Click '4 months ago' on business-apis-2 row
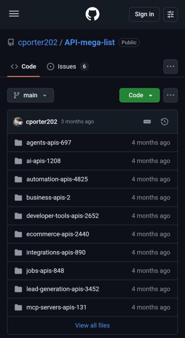Viewport: 185px width, 338px height. [151, 198]
